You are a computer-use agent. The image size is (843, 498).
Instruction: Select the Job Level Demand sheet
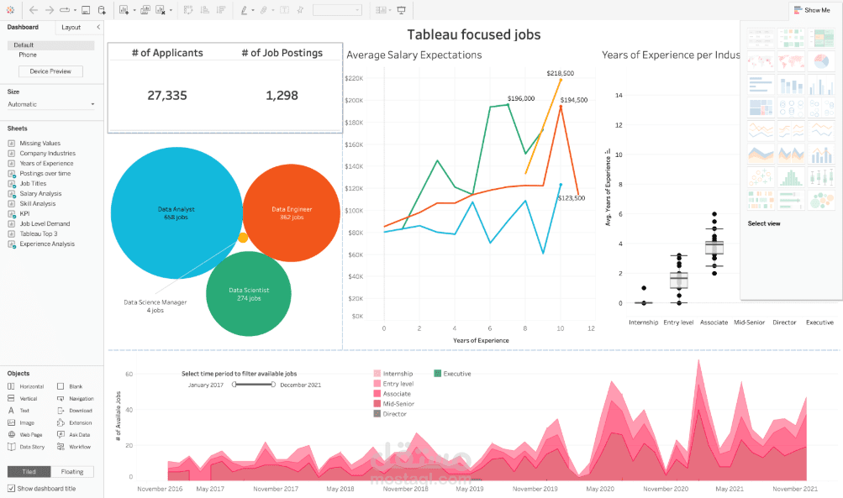pyautogui.click(x=45, y=223)
